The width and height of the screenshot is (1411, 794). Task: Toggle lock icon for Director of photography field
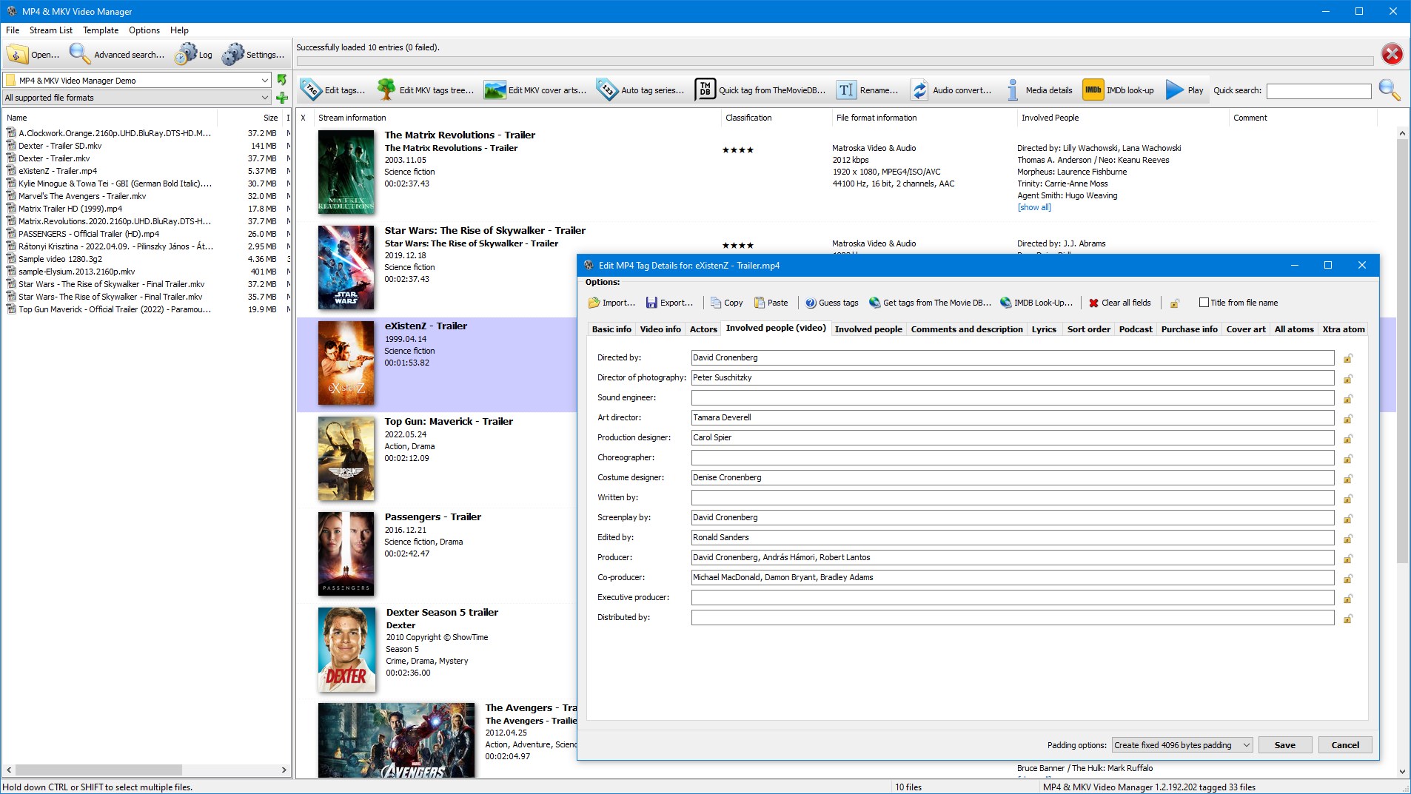tap(1348, 378)
